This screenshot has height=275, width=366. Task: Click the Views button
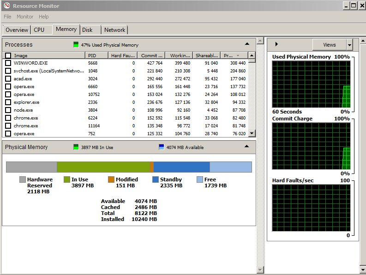click(x=330, y=45)
